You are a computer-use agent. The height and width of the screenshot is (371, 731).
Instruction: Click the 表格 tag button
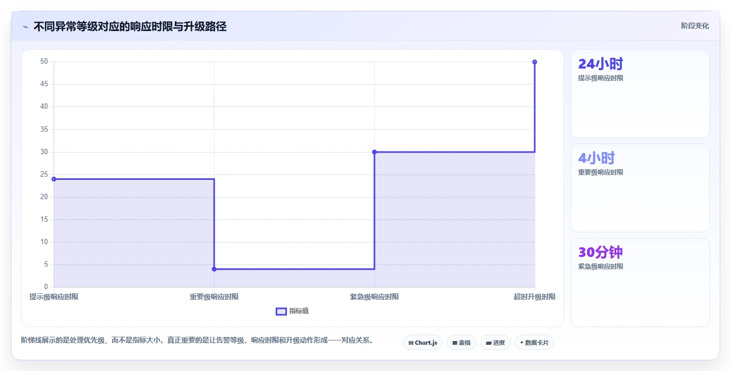click(461, 343)
